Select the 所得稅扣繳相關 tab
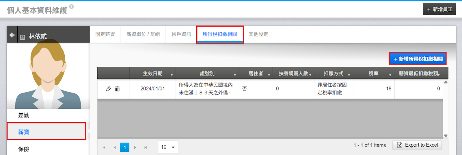Viewport: 462px width, 155px height. [220, 34]
